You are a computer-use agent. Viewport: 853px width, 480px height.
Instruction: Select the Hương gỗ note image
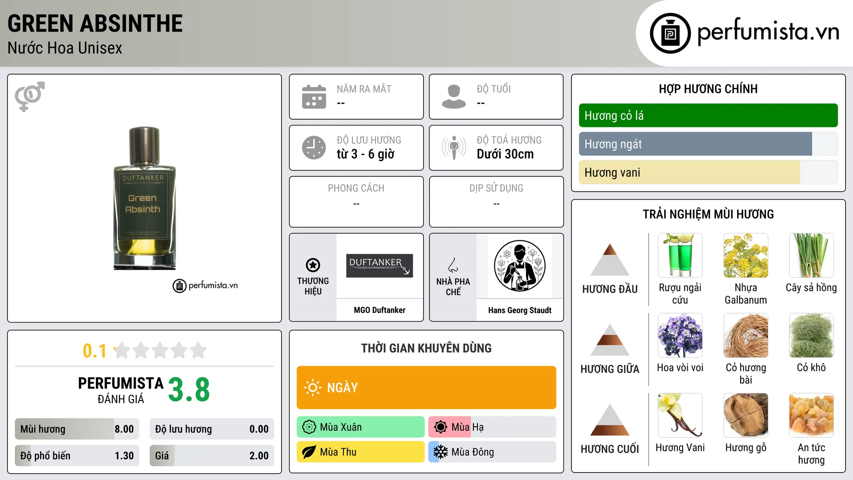coord(746,415)
